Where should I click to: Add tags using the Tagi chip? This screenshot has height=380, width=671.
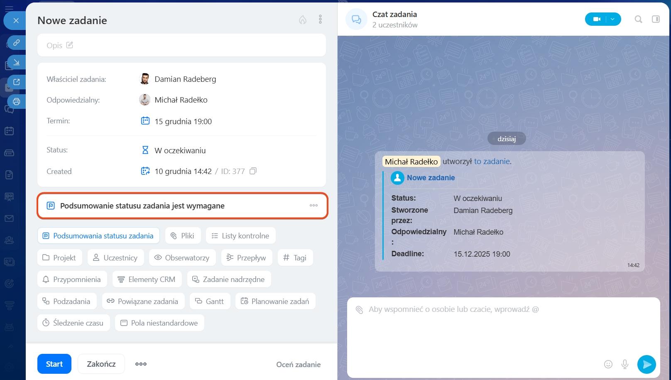click(295, 257)
